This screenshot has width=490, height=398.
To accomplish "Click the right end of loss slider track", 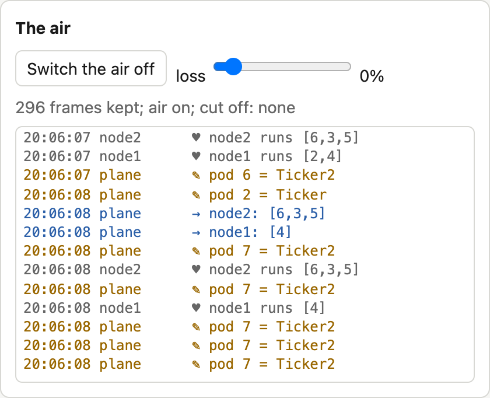I will (348, 67).
